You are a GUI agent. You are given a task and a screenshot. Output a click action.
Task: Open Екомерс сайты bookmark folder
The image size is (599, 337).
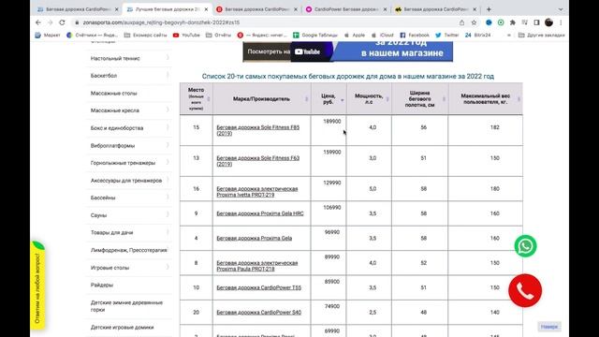[146, 36]
